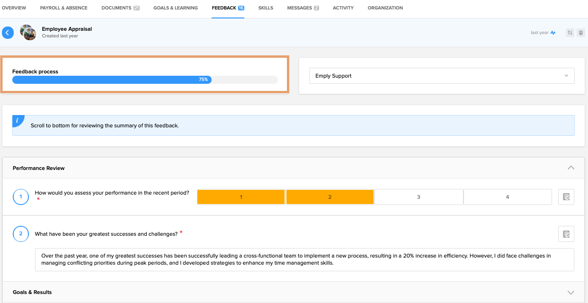The width and height of the screenshot is (588, 303).
Task: Click the delete trash icon
Action: point(581,33)
